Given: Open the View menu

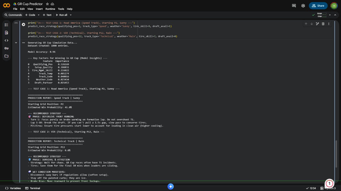Looking at the screenshot, I should pos(30,9).
